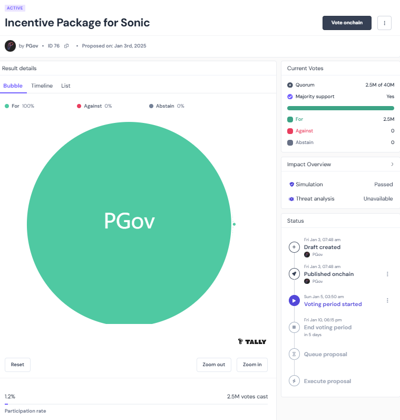Click the green For votes progress bar
400x420 pixels.
point(340,108)
